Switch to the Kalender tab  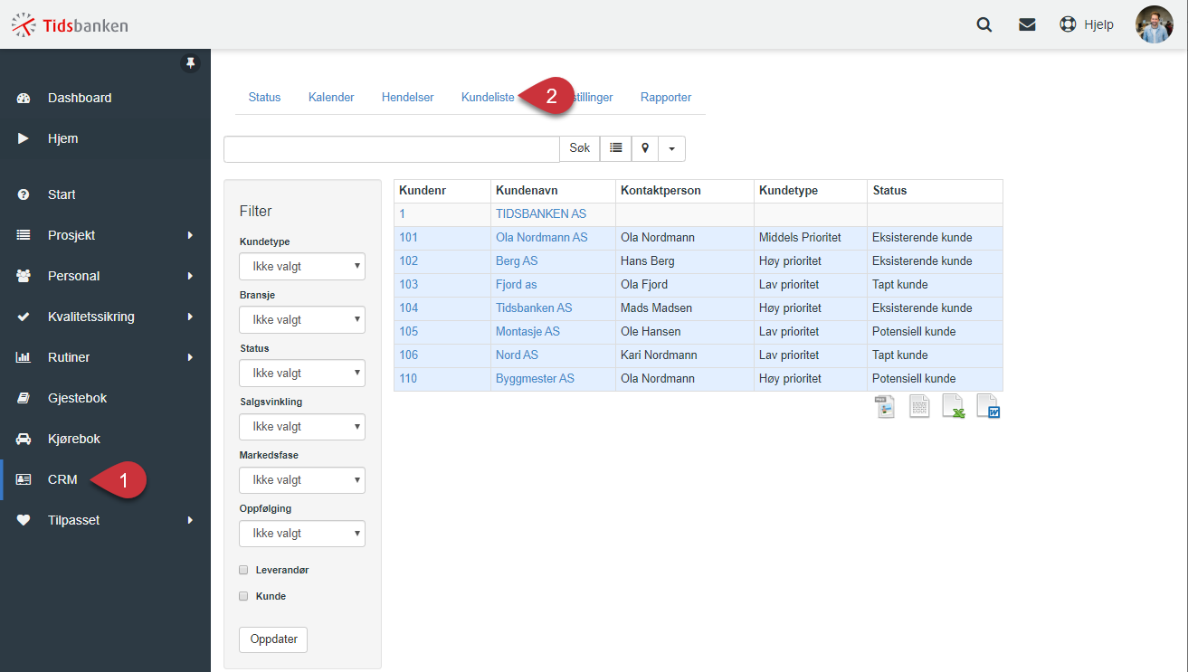tap(331, 97)
